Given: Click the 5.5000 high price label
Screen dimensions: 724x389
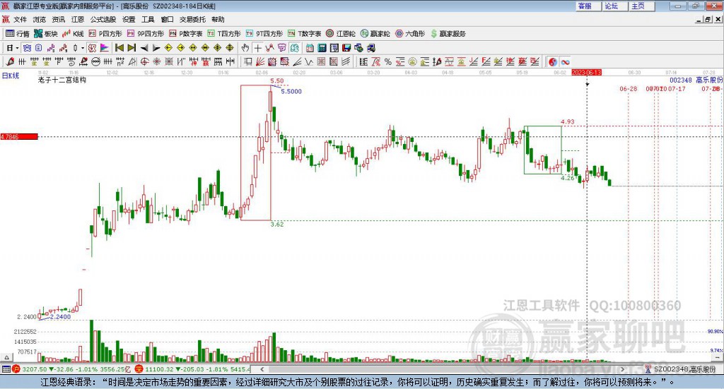Looking at the screenshot, I should pos(291,92).
